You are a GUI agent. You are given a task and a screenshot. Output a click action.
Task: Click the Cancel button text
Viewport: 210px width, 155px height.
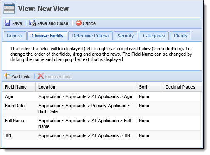click(x=89, y=23)
